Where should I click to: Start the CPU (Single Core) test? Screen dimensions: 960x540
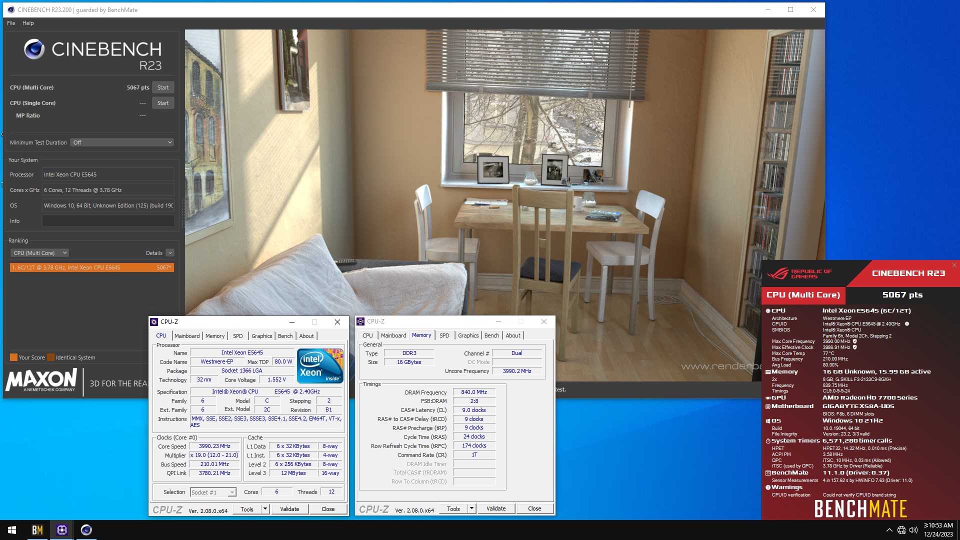click(163, 103)
